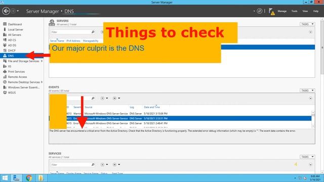Open AD CS role page
The image size is (324, 182).
12,40
